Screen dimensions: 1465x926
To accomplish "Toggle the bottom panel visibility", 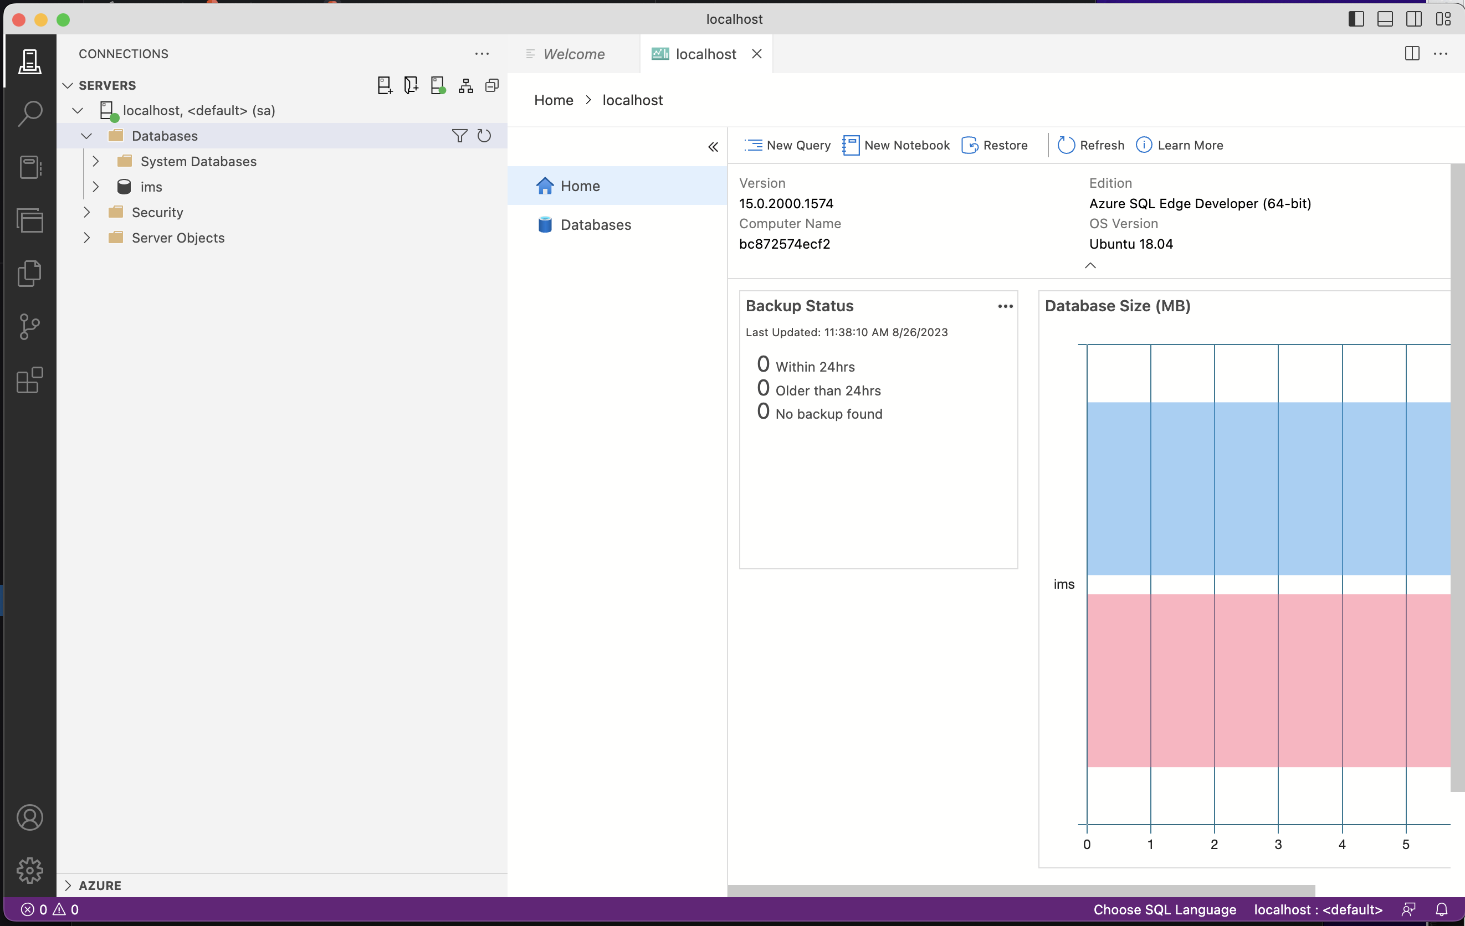I will coord(1385,19).
